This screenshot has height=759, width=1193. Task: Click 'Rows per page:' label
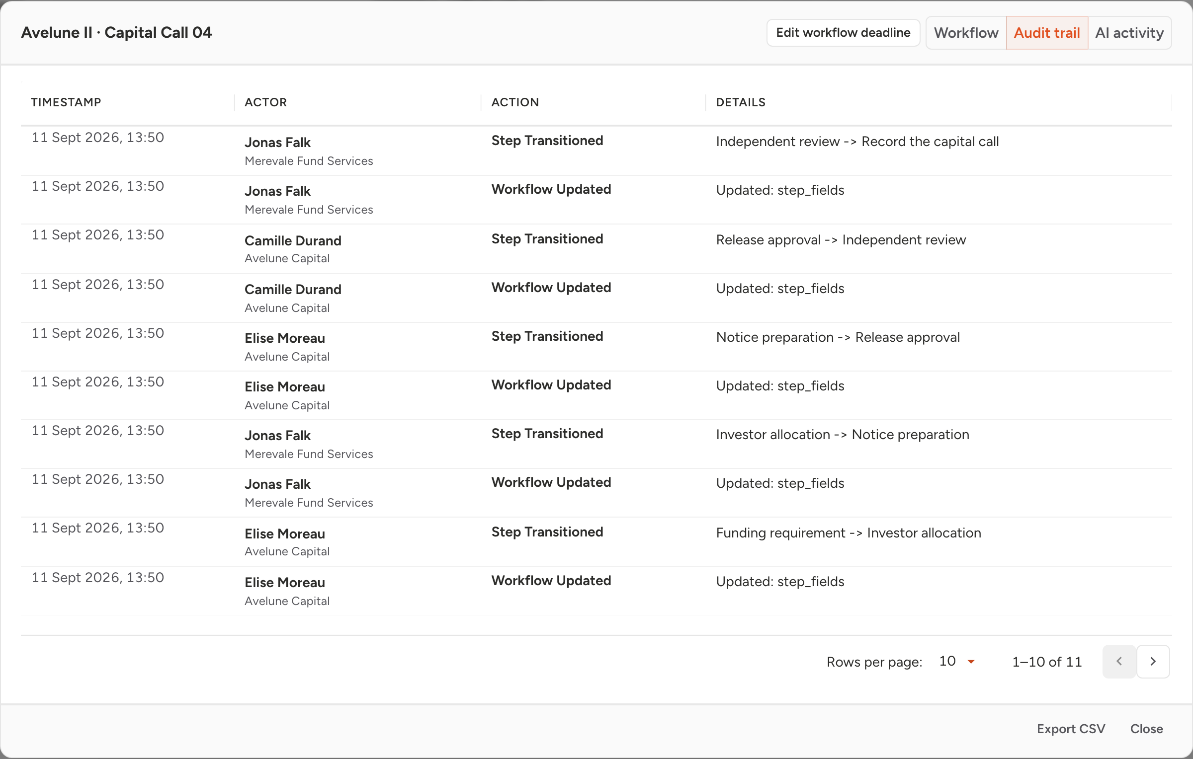click(x=874, y=662)
